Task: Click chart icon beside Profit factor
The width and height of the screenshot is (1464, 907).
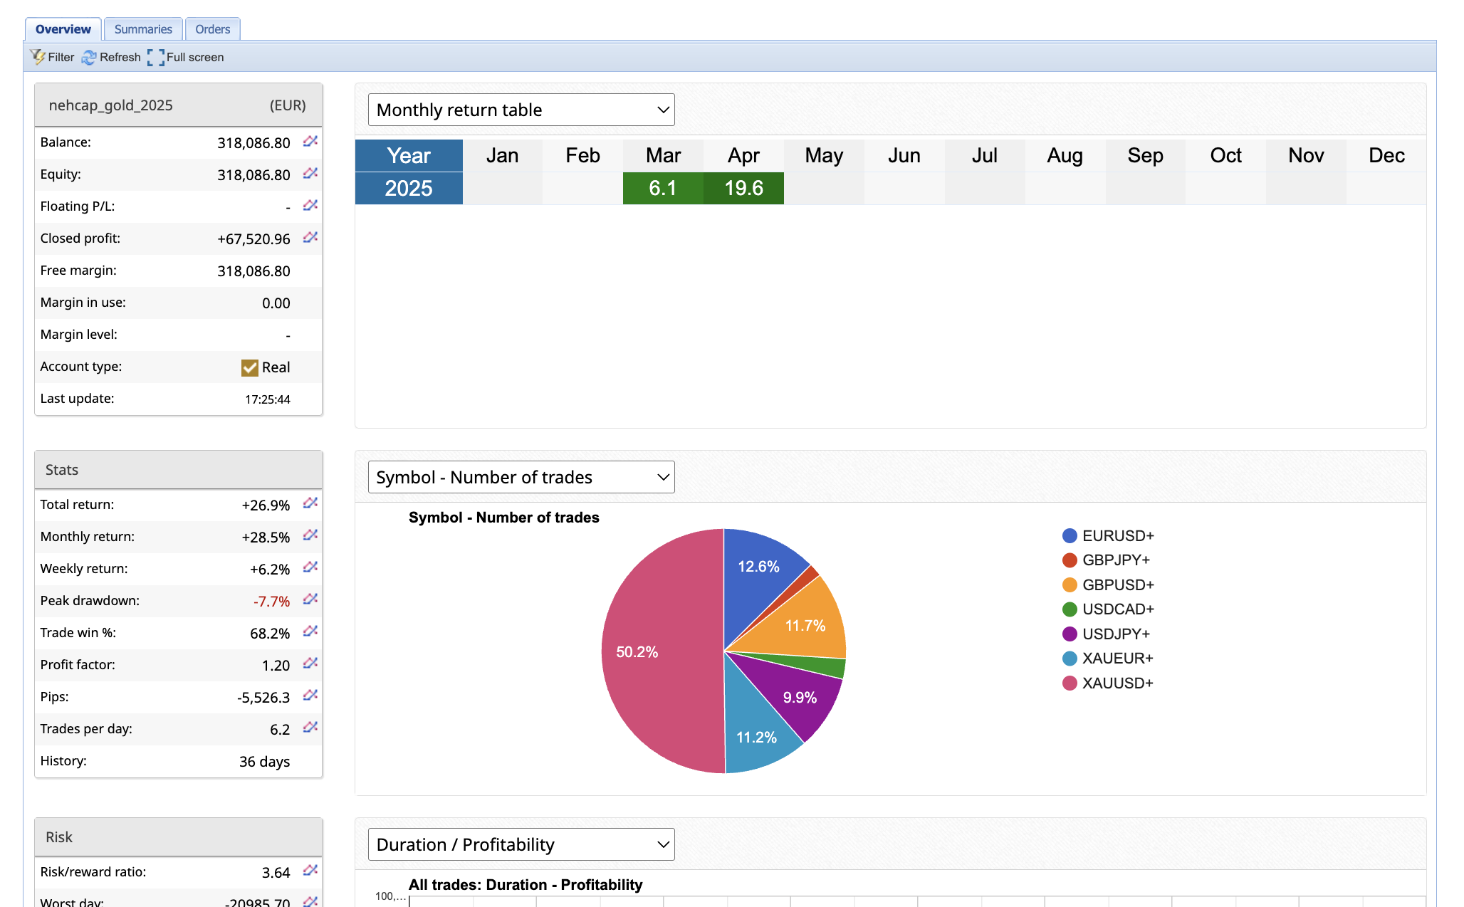Action: point(310,664)
